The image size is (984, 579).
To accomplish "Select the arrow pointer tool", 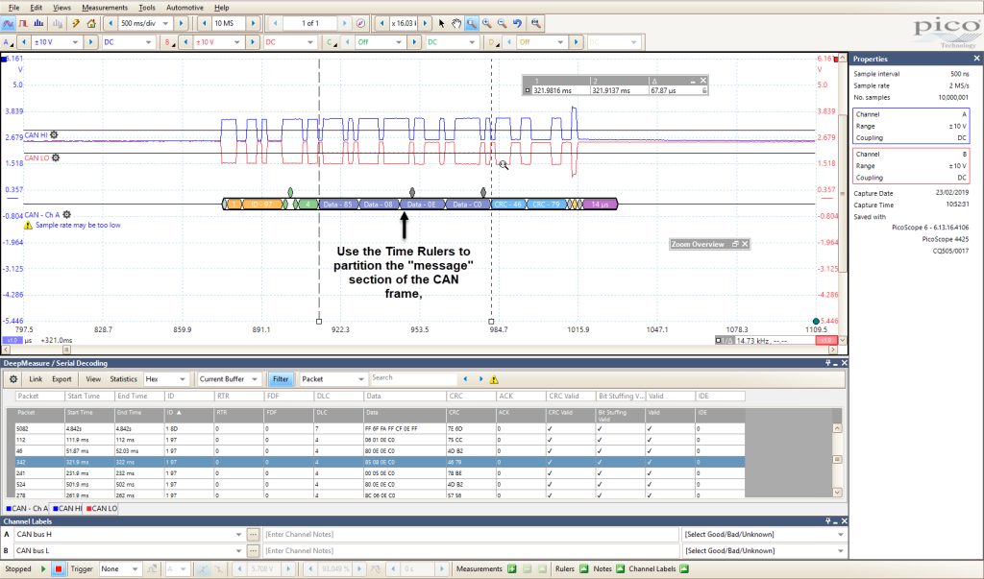I will 441,23.
